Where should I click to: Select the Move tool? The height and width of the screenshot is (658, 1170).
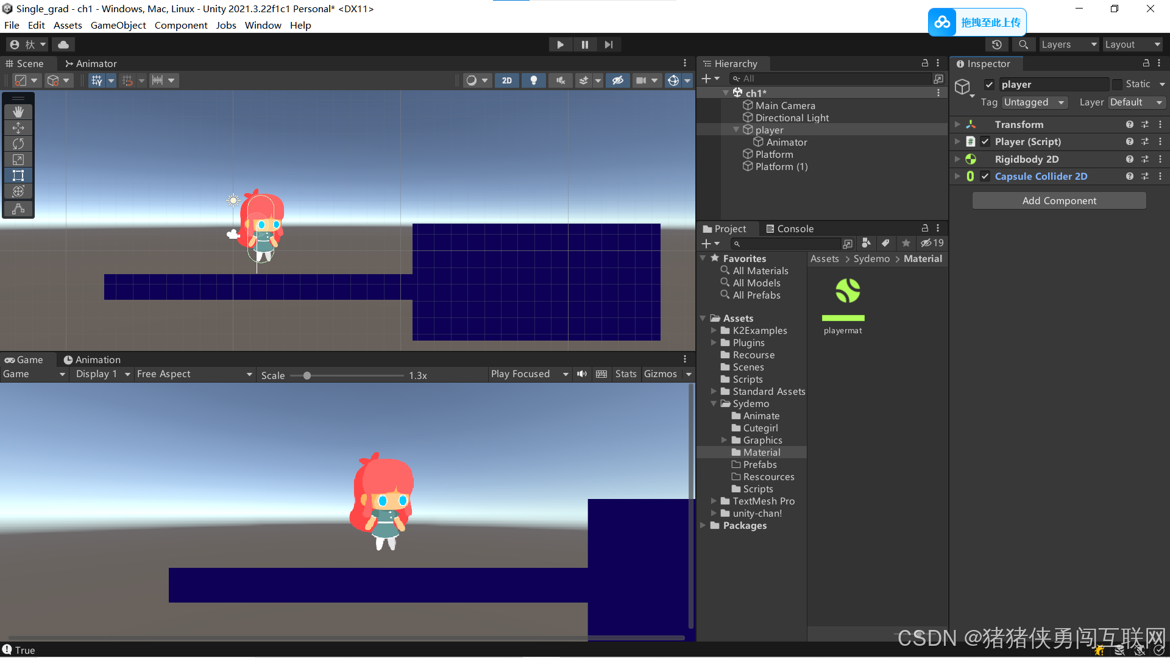tap(18, 127)
